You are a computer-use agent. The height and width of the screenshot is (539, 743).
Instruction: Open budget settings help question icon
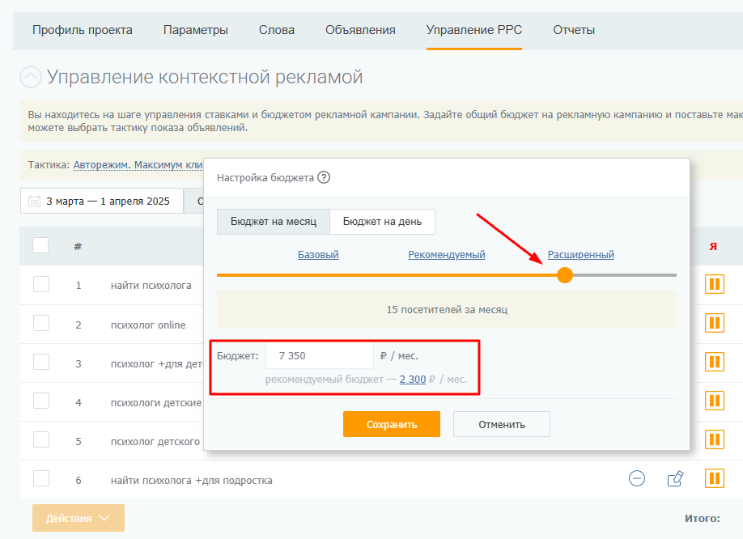(324, 177)
